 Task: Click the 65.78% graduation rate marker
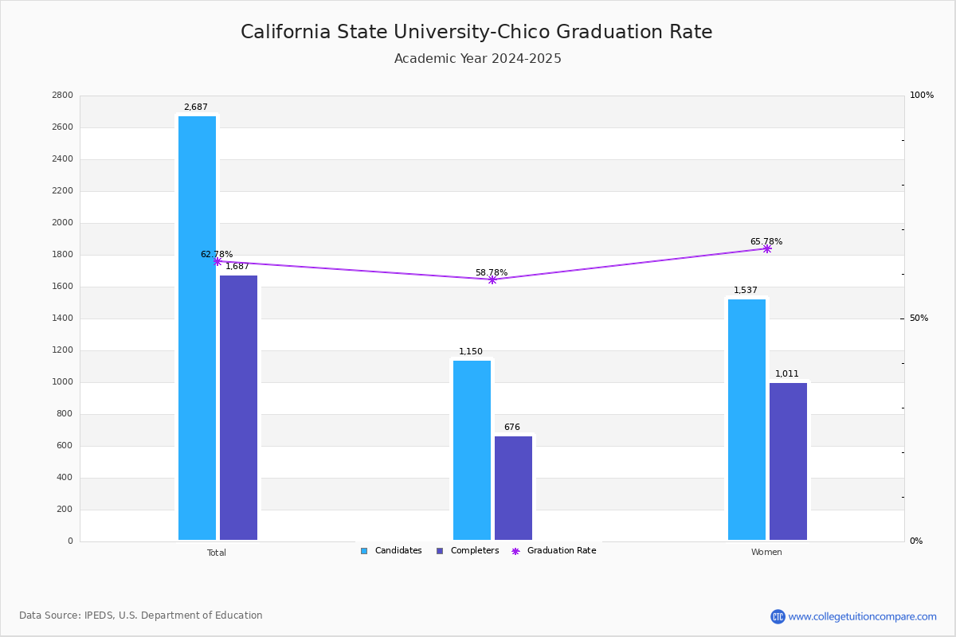pyautogui.click(x=766, y=248)
